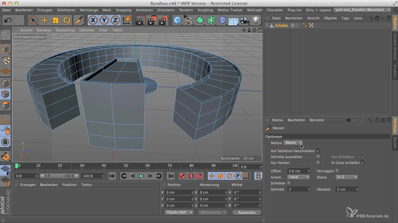
Task: Click the X position input field
Action: coord(180,192)
